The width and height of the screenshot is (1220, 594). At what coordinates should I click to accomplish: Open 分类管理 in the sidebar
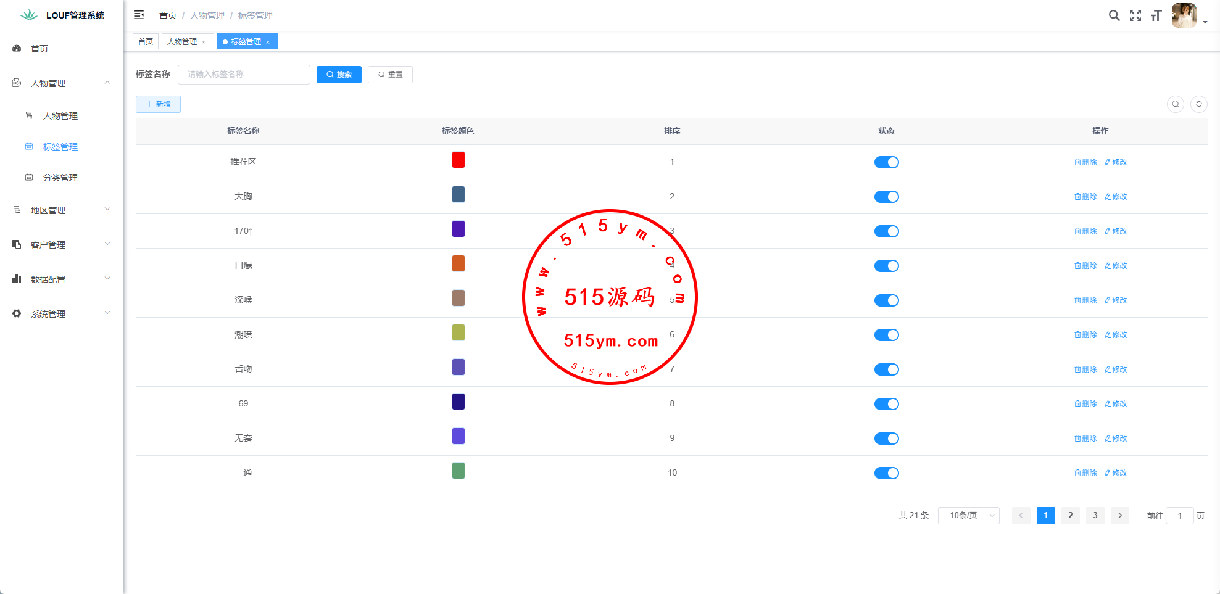pos(60,178)
